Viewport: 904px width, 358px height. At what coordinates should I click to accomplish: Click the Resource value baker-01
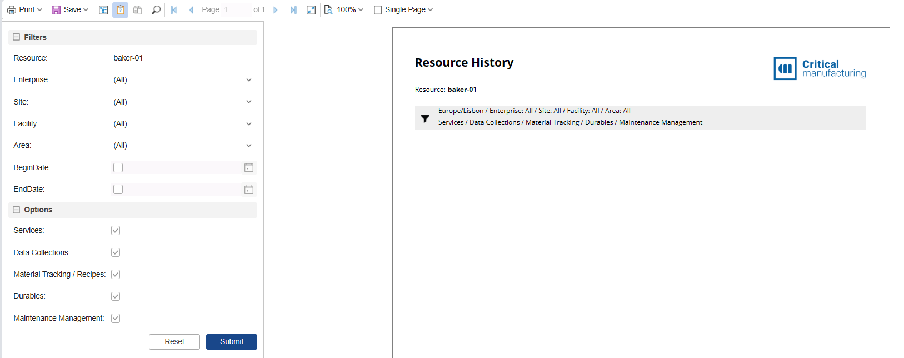click(128, 58)
